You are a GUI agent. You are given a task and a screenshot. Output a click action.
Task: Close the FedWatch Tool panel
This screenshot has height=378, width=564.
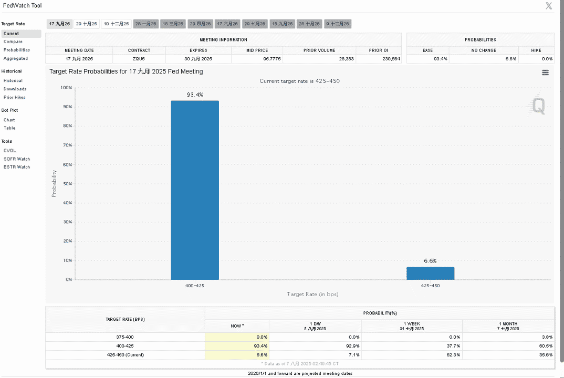tap(549, 6)
